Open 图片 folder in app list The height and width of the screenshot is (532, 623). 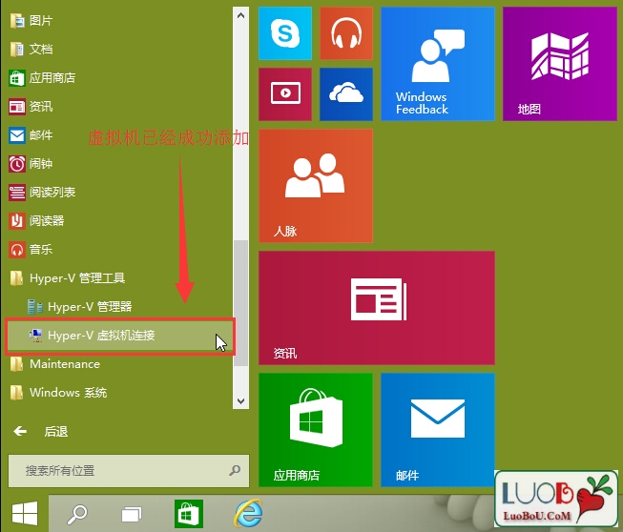coord(119,20)
